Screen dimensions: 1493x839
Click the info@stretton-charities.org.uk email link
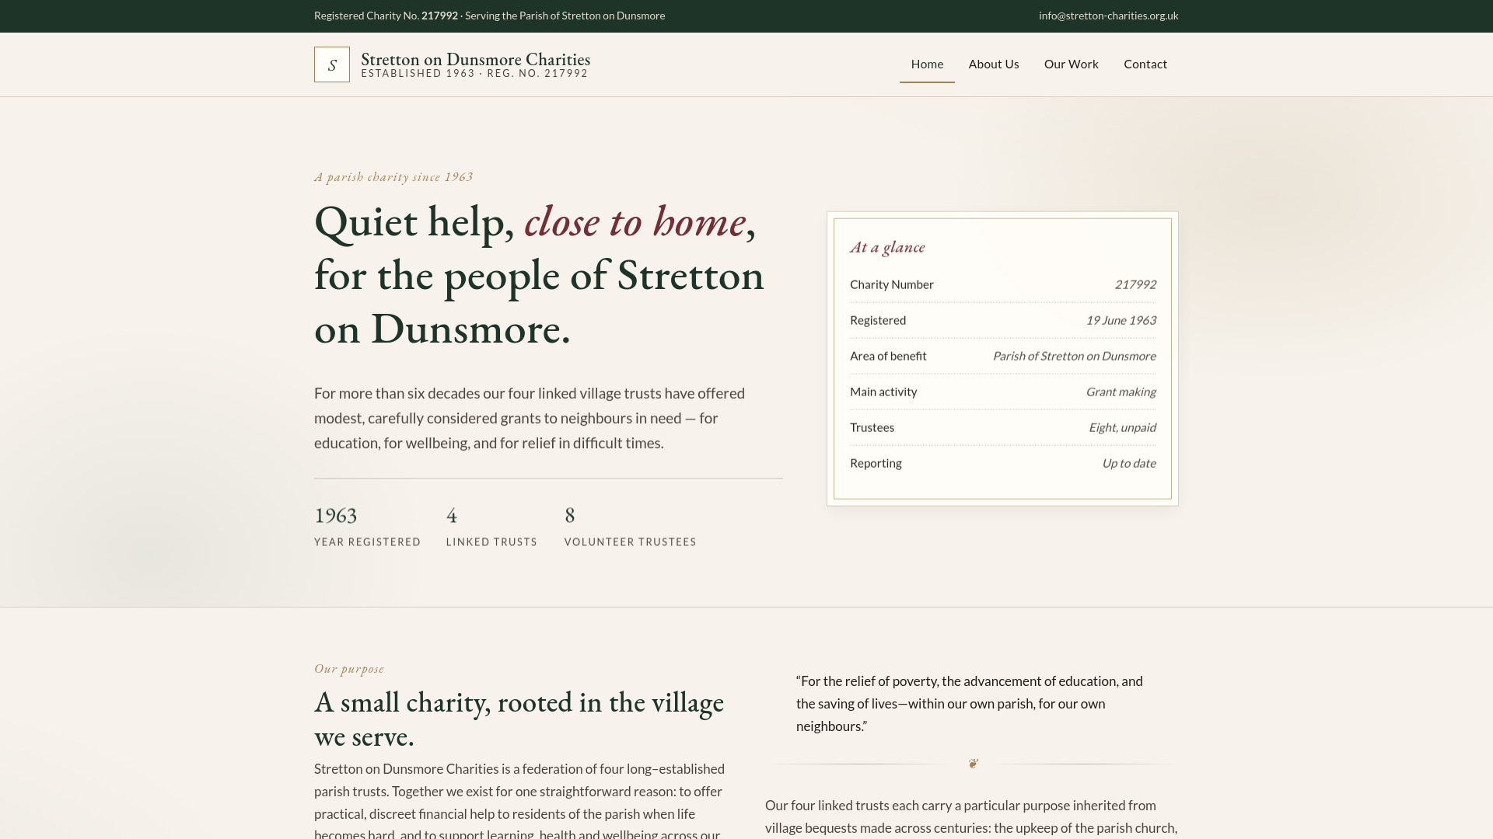(1108, 16)
